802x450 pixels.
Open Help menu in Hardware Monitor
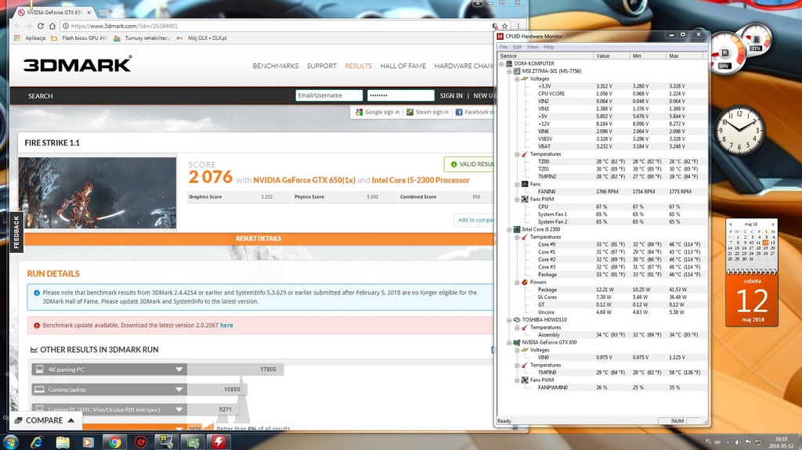coord(549,47)
